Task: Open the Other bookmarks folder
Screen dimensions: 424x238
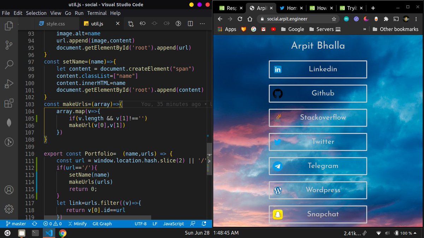Action: 395,29
